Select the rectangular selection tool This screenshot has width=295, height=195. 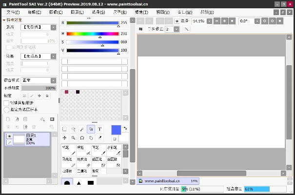[65, 129]
